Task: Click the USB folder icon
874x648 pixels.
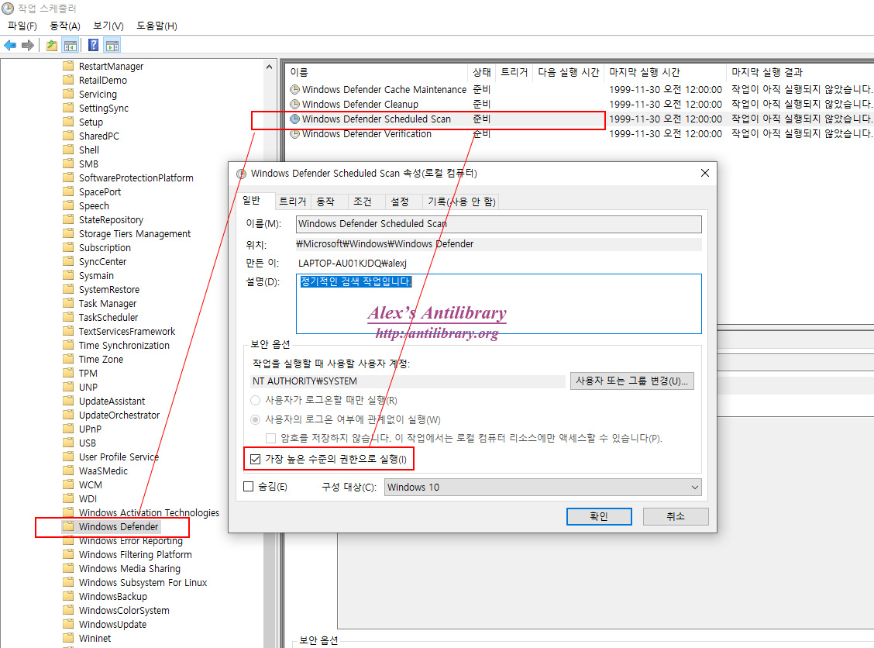Action: click(68, 443)
